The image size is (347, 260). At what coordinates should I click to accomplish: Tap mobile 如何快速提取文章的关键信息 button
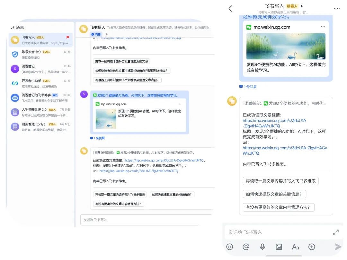tap(274, 194)
